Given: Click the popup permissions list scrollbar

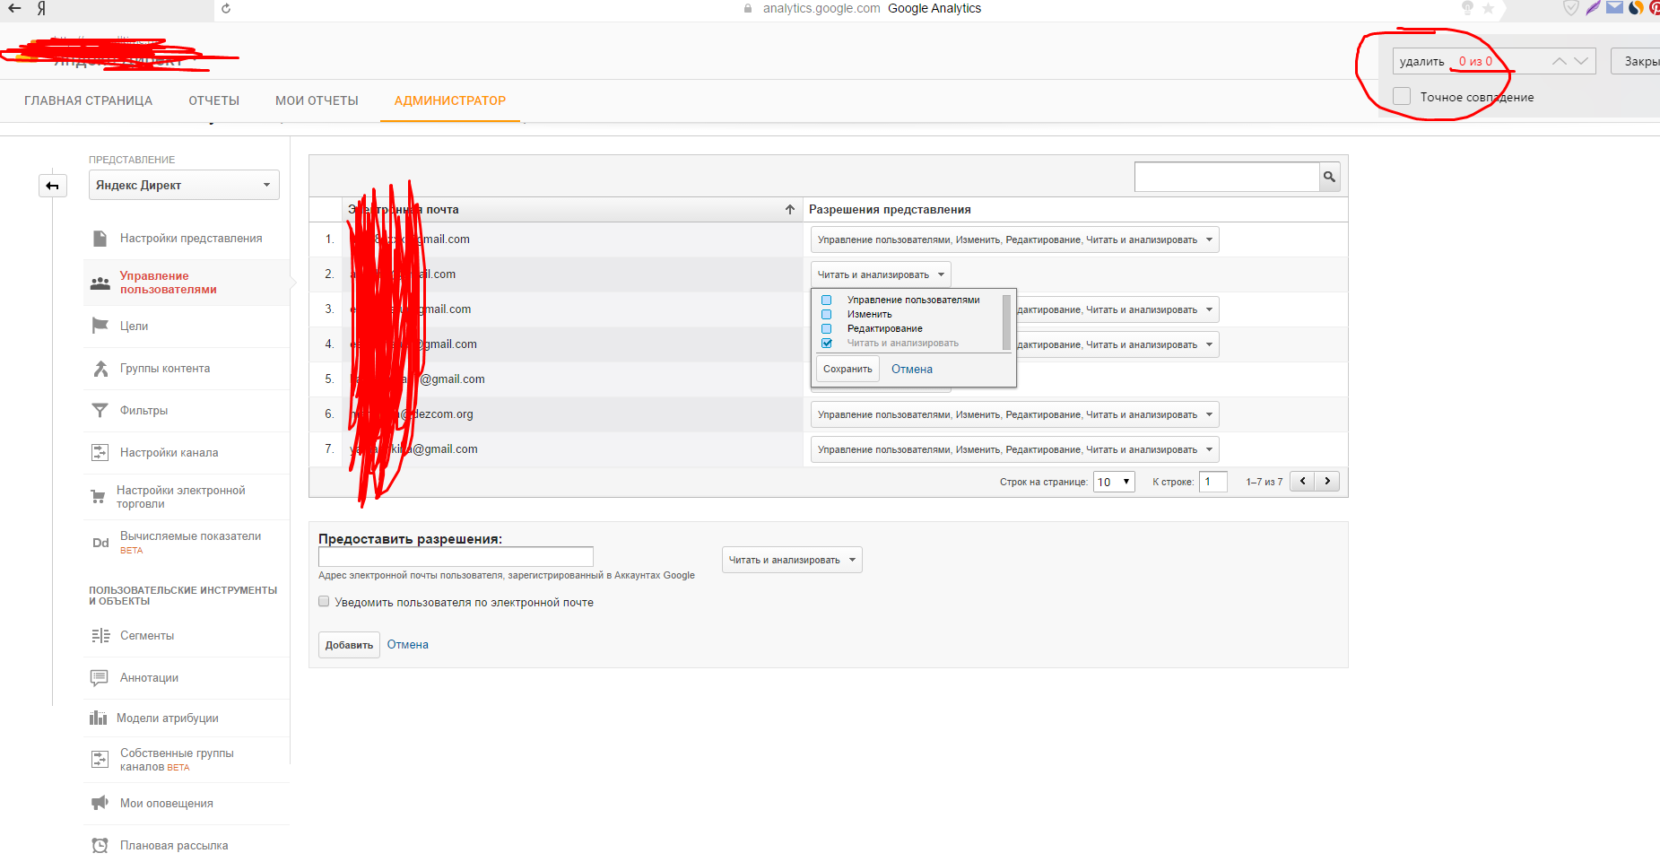Looking at the screenshot, I should point(1006,322).
